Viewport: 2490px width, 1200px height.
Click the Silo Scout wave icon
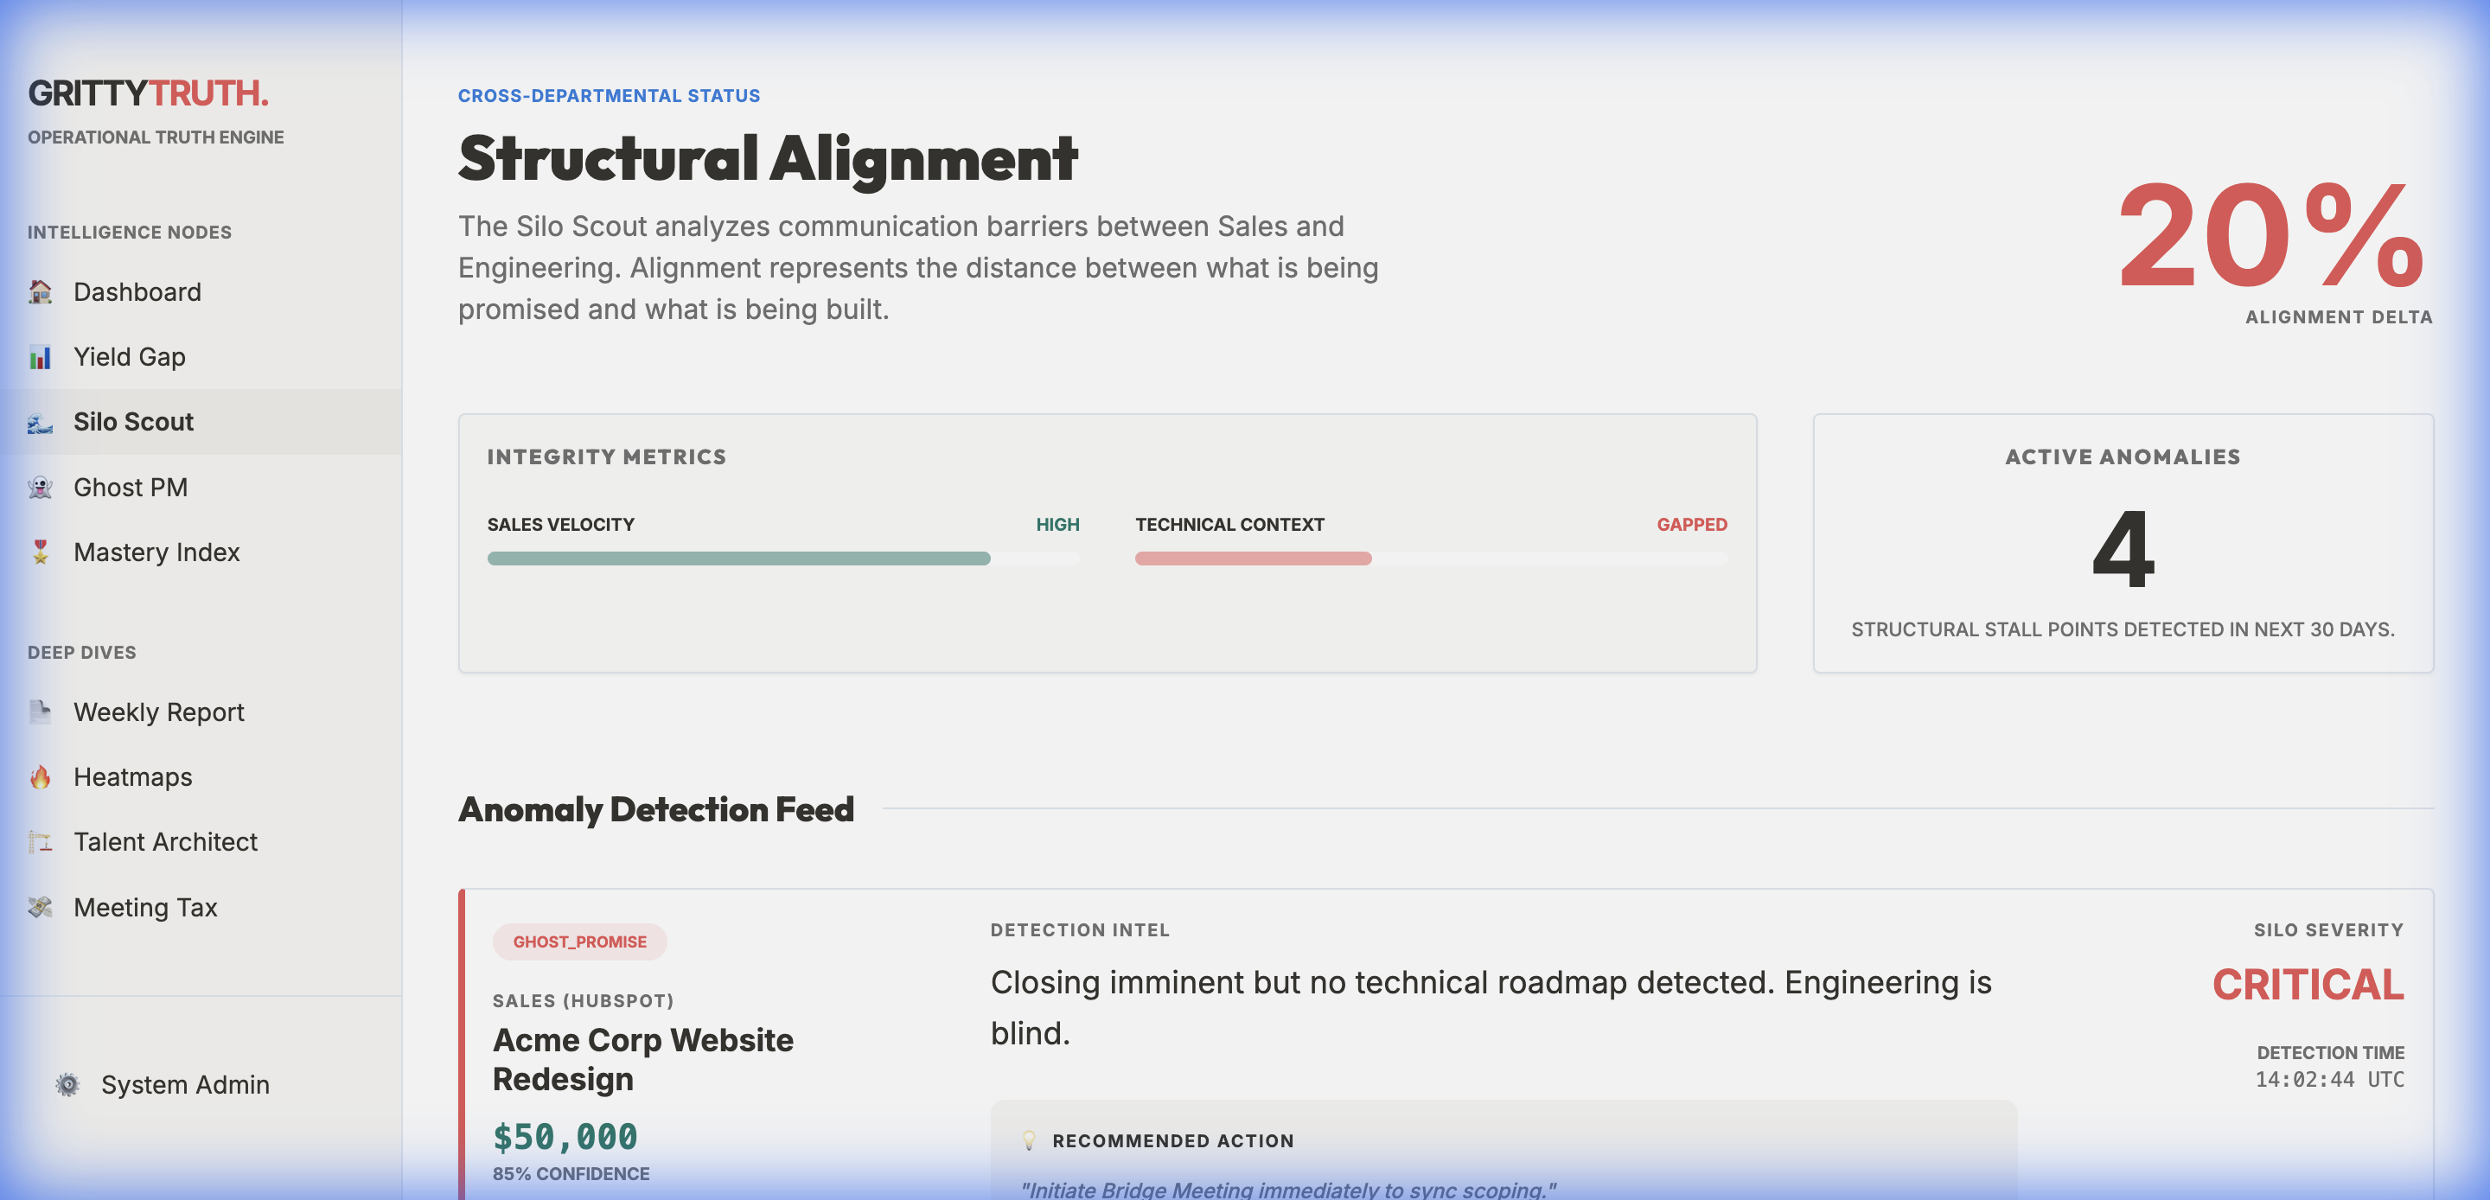(x=40, y=423)
